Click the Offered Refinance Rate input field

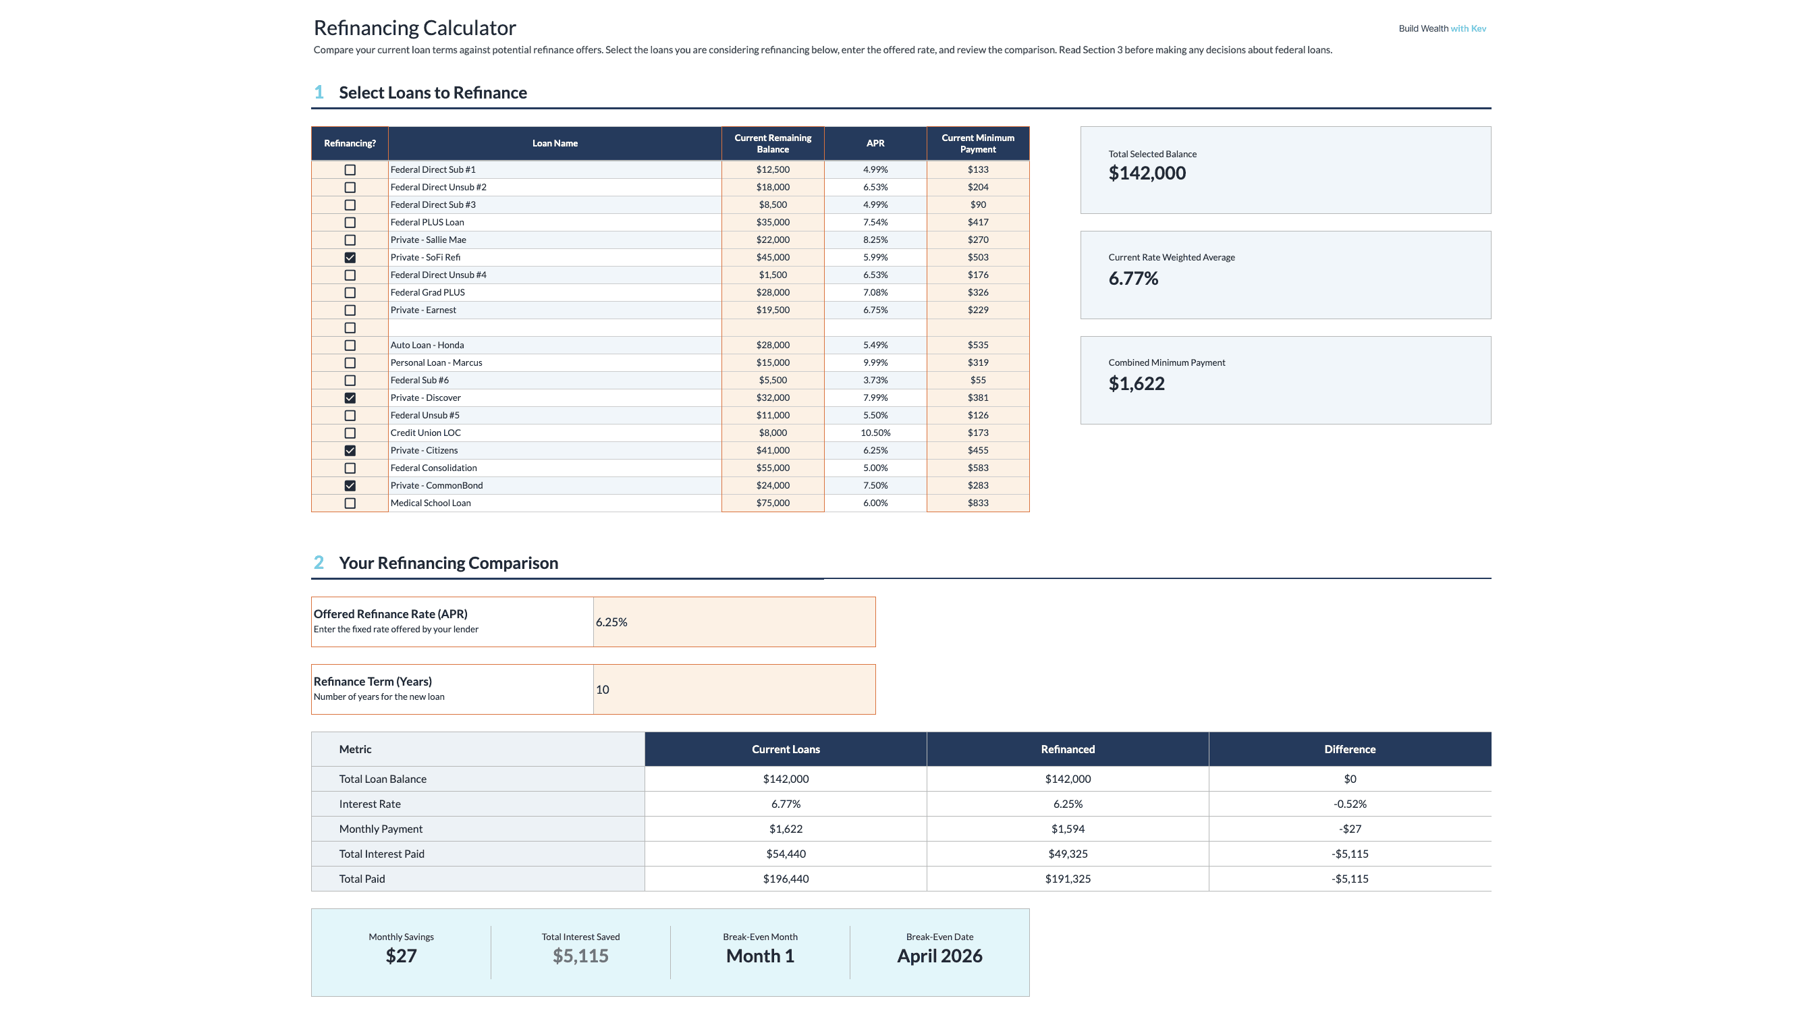point(733,622)
